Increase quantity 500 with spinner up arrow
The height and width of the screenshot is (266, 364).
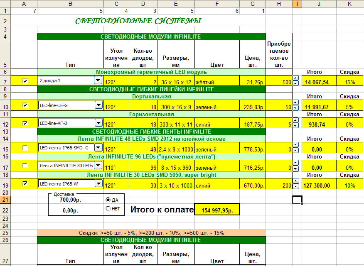pos(295,78)
